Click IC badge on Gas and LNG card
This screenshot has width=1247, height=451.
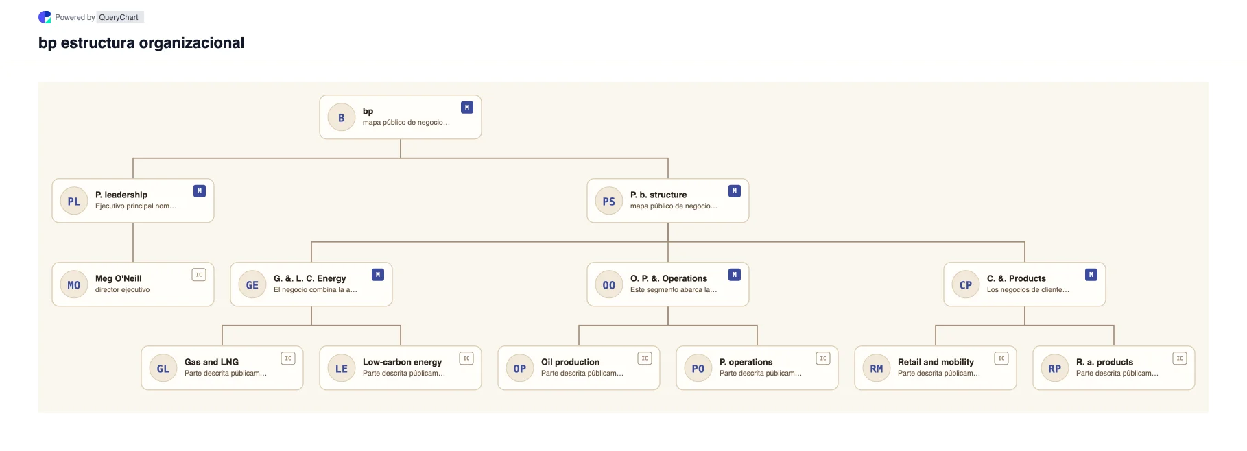tap(288, 358)
